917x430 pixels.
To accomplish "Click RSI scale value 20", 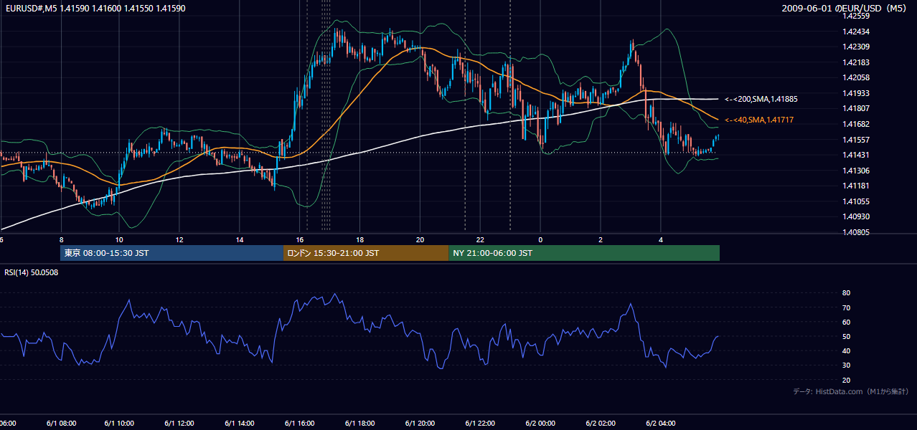I will coord(846,380).
